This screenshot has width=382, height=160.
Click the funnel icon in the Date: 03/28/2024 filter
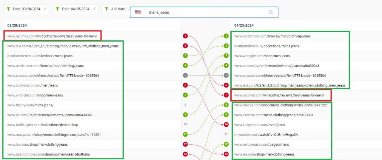click(x=8, y=9)
